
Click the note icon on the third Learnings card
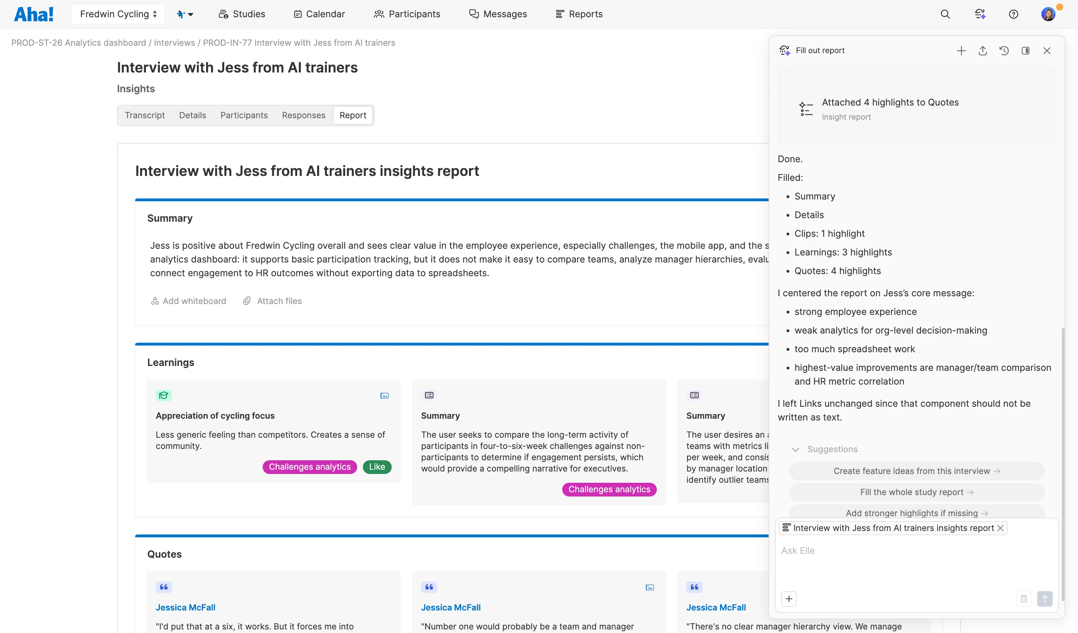(694, 395)
